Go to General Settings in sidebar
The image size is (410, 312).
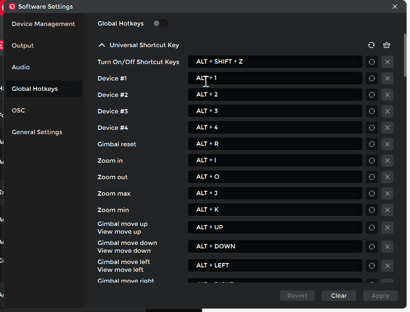point(37,132)
